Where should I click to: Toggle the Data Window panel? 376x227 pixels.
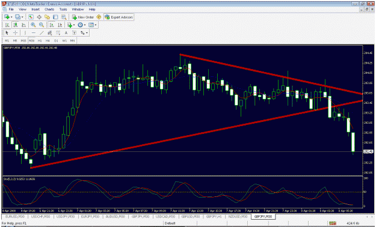[39, 17]
